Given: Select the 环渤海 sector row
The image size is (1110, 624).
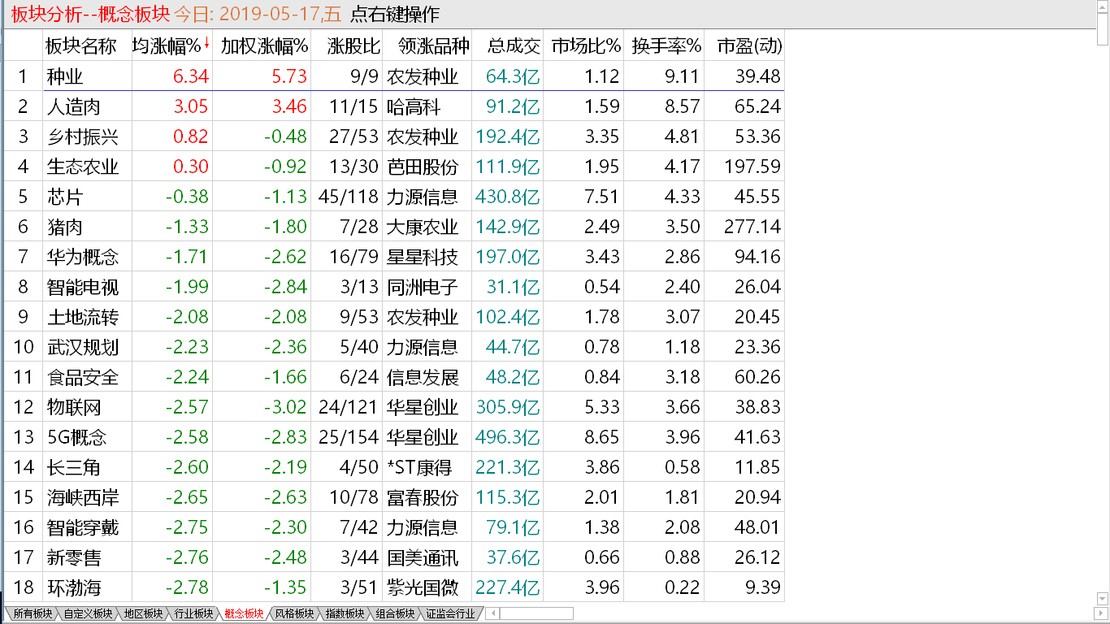Looking at the screenshot, I should [x=394, y=587].
